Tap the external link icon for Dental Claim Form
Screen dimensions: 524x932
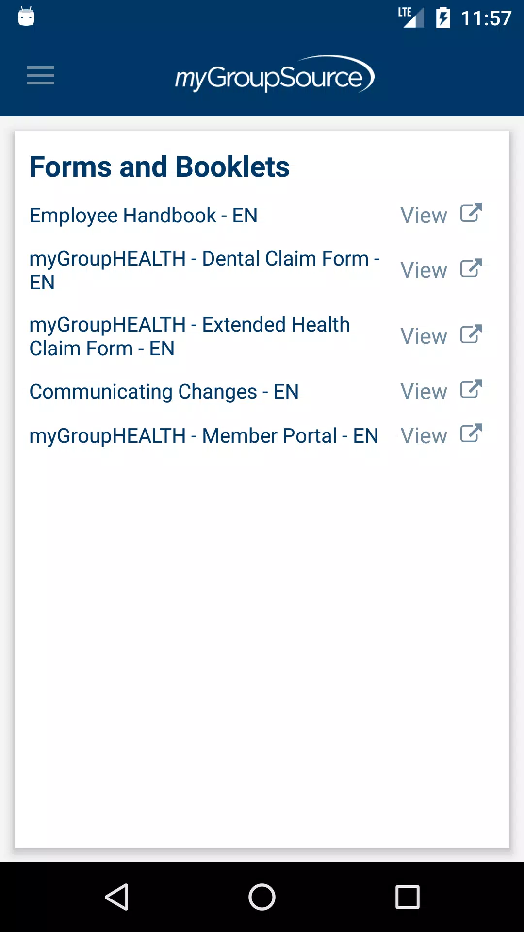[471, 268]
